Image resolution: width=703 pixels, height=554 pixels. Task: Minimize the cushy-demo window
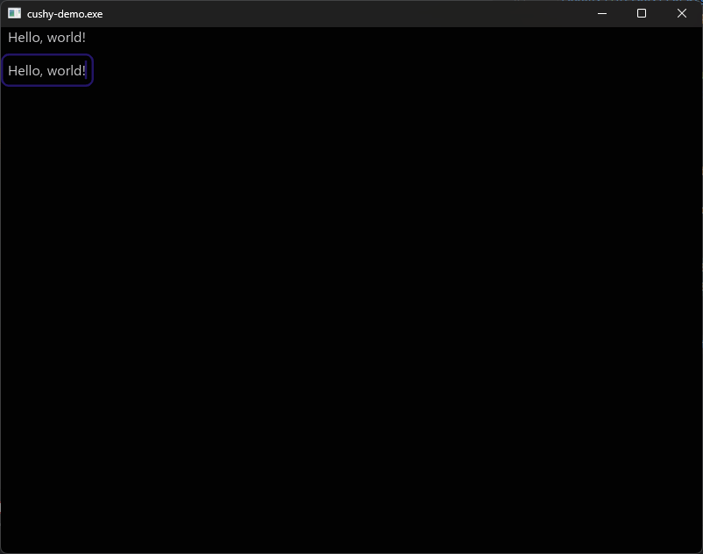[601, 13]
